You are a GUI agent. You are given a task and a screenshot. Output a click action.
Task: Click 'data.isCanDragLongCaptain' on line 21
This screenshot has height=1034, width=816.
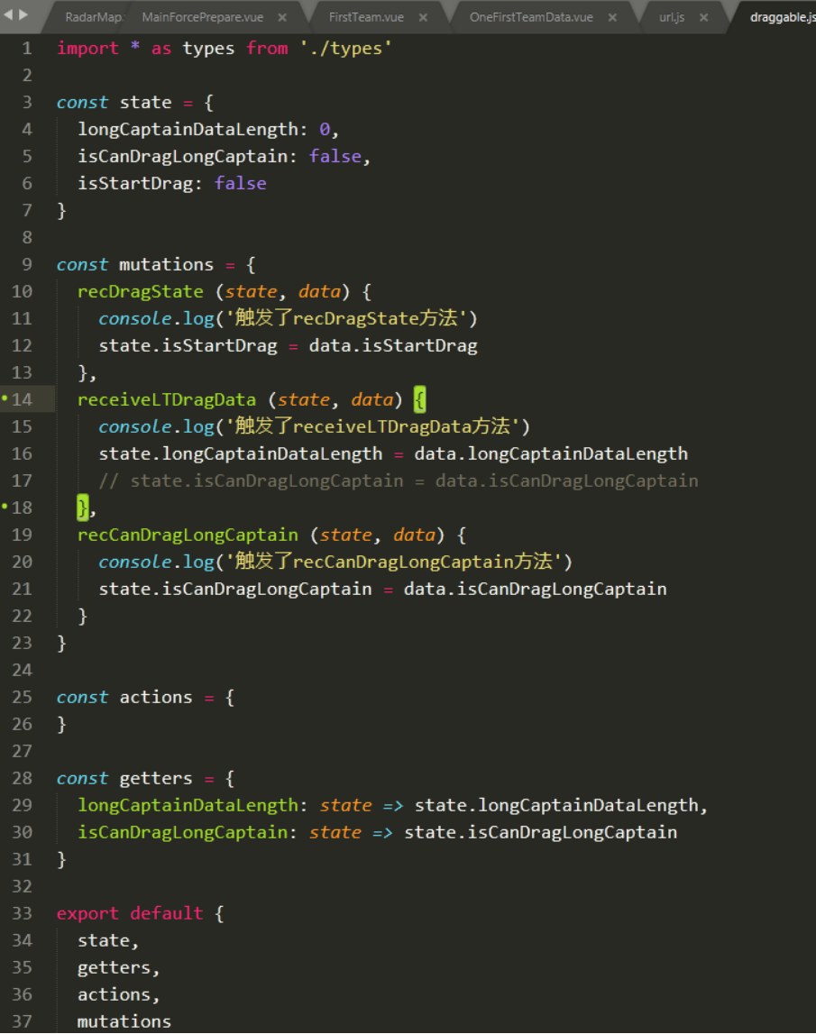click(535, 589)
